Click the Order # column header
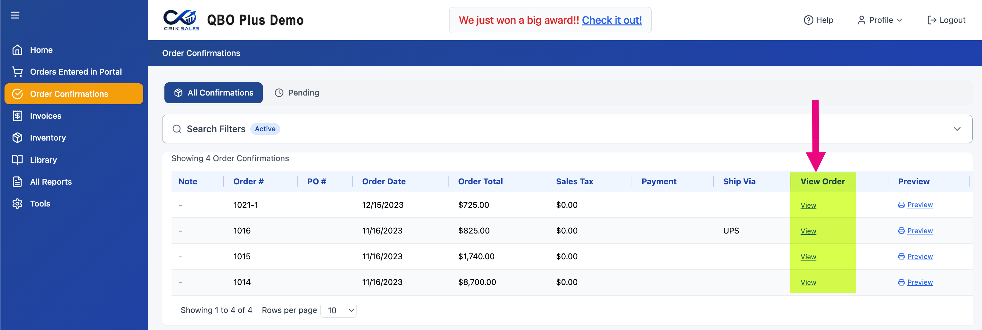 [248, 181]
